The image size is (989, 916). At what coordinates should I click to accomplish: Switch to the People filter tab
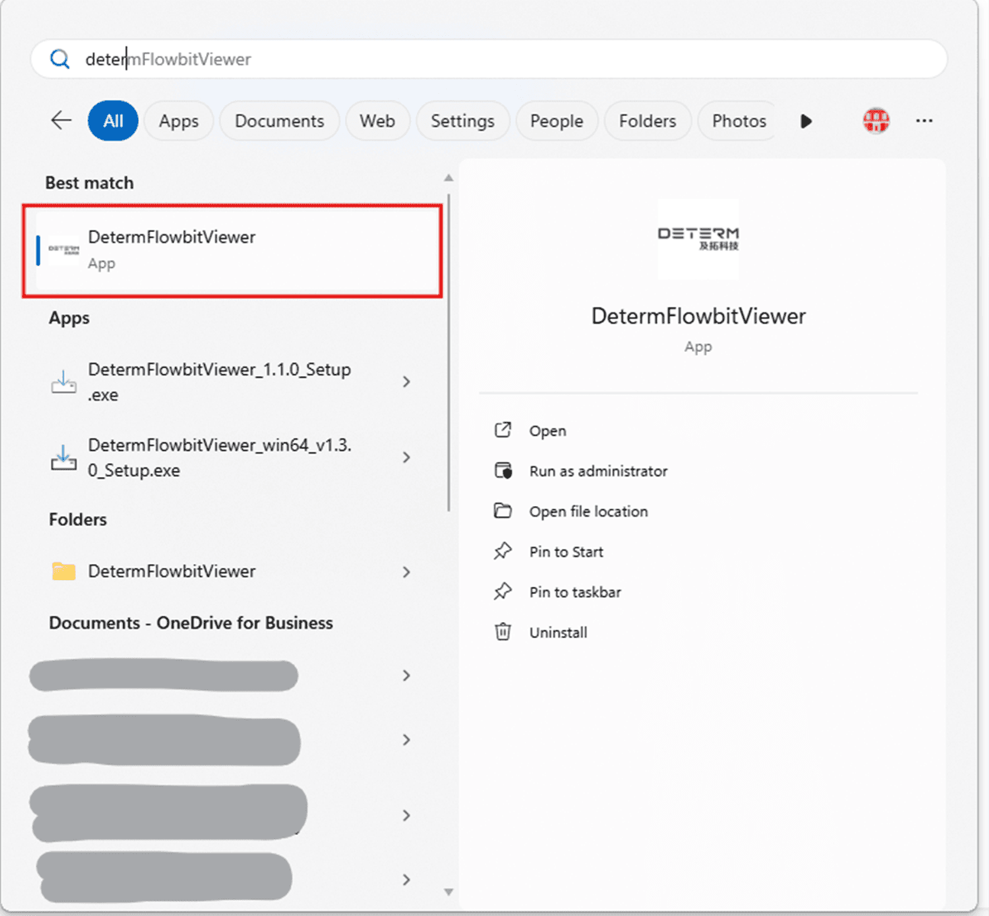point(557,121)
